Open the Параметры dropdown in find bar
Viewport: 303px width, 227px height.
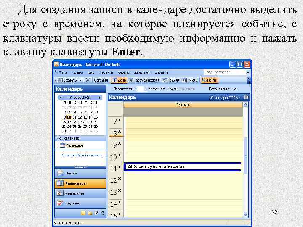pos(219,89)
